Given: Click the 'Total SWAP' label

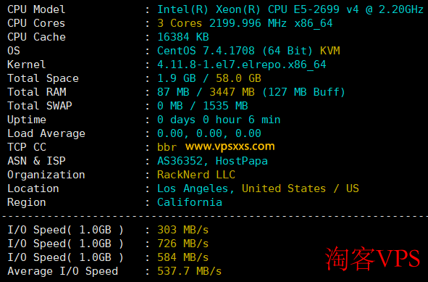Looking at the screenshot, I should click(x=40, y=106).
